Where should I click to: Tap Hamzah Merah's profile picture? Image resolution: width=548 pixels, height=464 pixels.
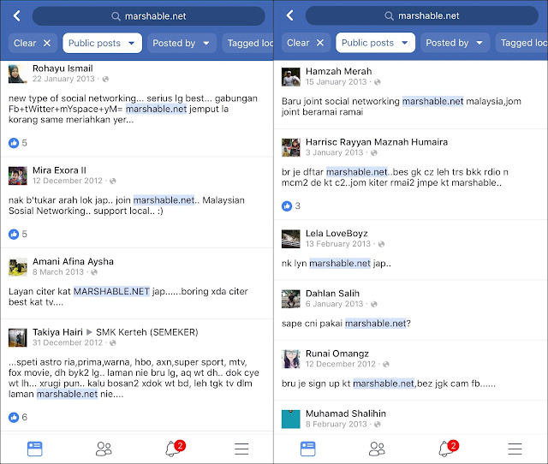[x=291, y=77]
